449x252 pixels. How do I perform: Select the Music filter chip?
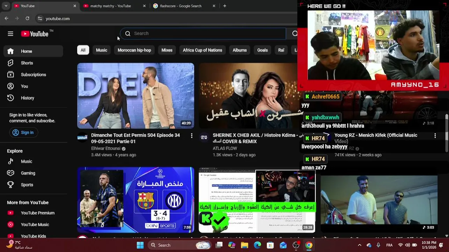coord(101,50)
